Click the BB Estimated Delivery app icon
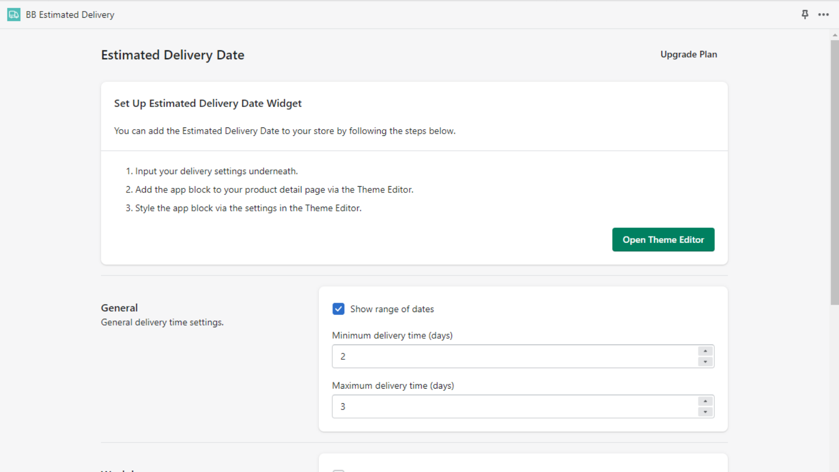The height and width of the screenshot is (472, 839). pos(14,15)
